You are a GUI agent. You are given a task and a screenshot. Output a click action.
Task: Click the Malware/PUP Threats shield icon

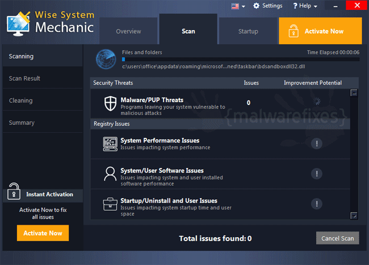click(x=110, y=103)
